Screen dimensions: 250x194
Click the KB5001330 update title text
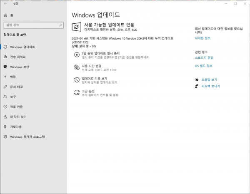click(122, 40)
